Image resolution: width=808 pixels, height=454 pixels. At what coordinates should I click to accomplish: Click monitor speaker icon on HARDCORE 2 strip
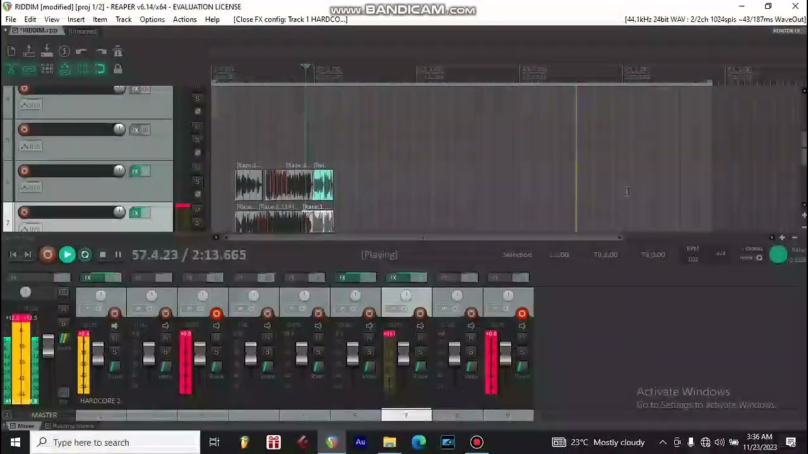[114, 325]
